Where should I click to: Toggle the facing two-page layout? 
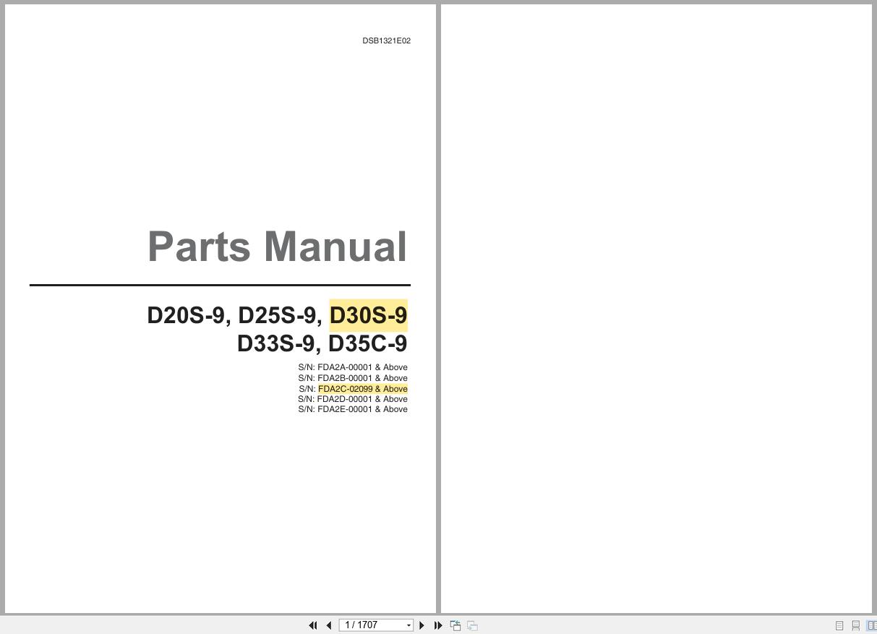pos(872,625)
